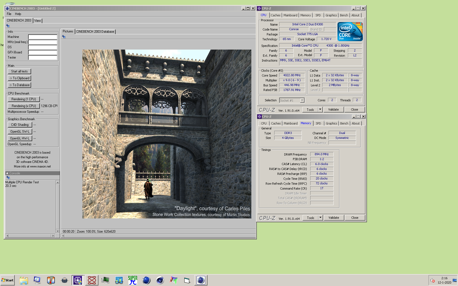Open the File menu in CINEBENCH
The height and width of the screenshot is (286, 458).
tap(9, 14)
